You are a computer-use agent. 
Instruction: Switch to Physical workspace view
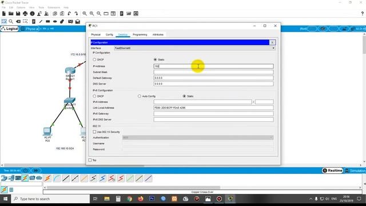(x=30, y=29)
